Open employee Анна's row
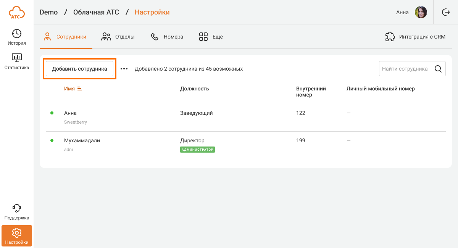 point(70,113)
